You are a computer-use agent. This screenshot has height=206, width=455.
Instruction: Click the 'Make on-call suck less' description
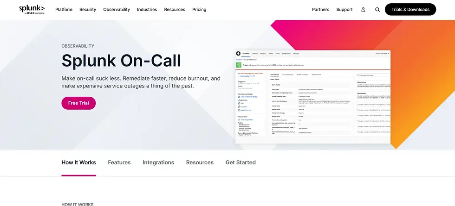coord(141,82)
